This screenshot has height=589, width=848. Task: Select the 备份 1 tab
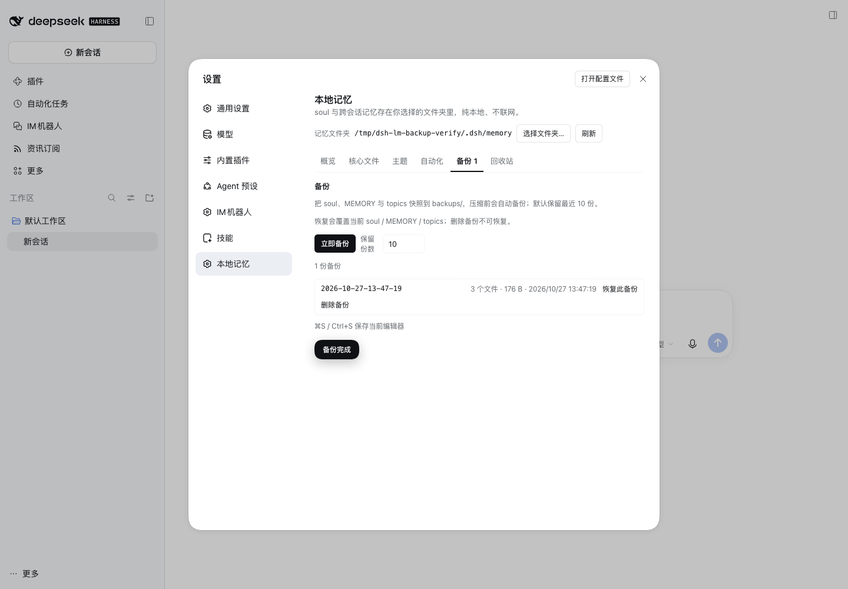(x=467, y=161)
